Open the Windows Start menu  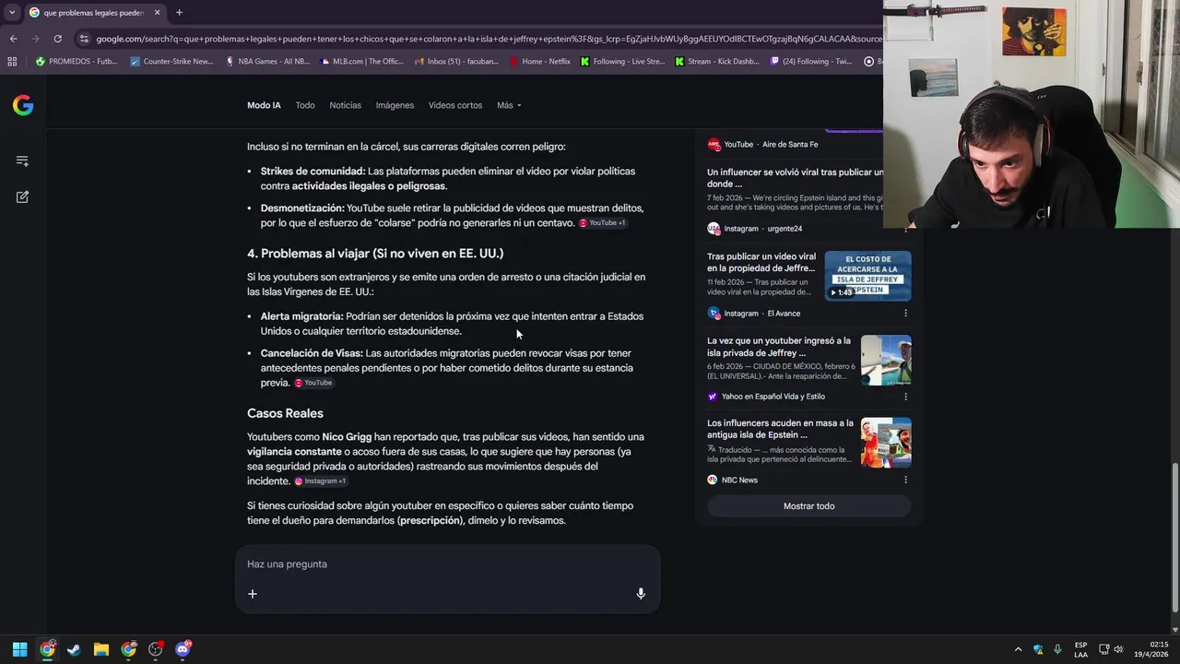pyautogui.click(x=19, y=649)
